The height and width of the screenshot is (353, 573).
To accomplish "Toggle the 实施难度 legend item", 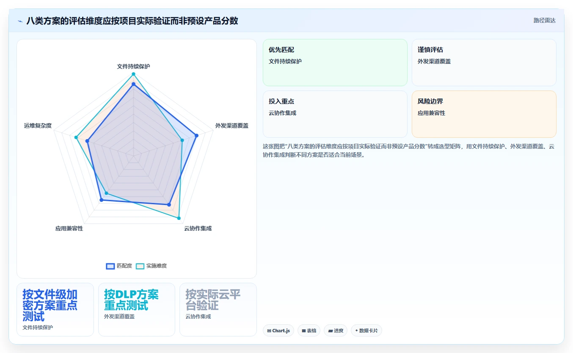I will tap(152, 266).
